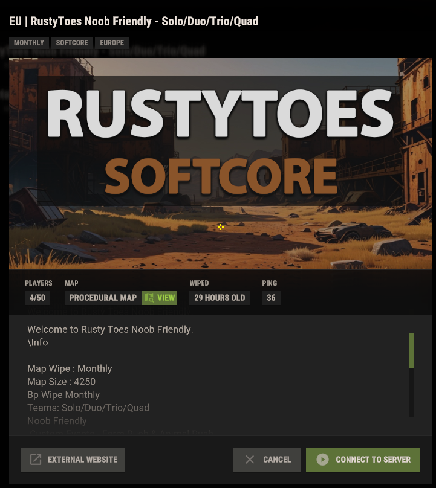
Task: Click the Connect to Server button
Action: [x=363, y=460]
